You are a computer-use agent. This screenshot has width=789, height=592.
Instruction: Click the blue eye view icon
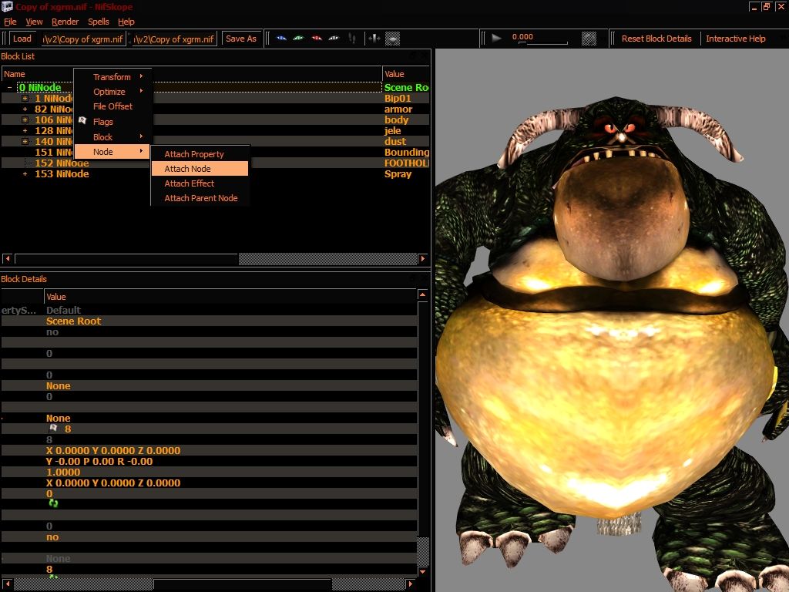(281, 39)
